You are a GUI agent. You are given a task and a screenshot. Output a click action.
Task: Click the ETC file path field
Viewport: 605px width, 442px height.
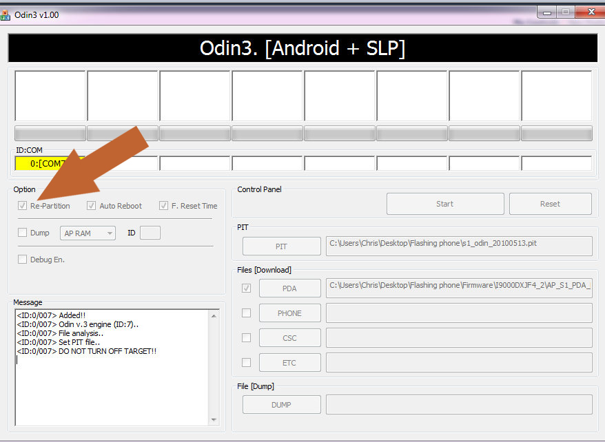[459, 362]
